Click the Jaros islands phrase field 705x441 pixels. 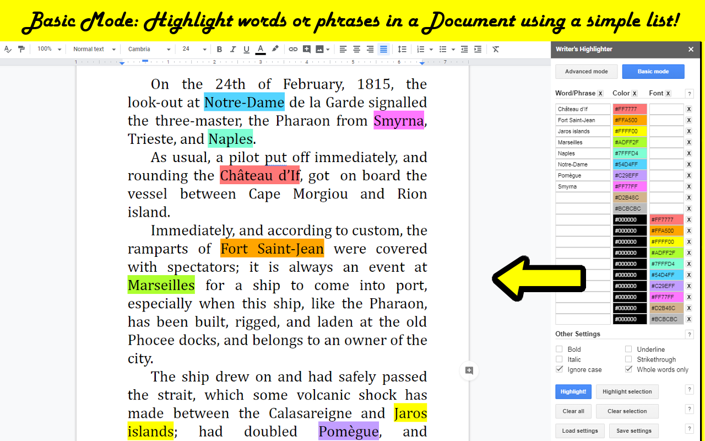click(x=583, y=131)
